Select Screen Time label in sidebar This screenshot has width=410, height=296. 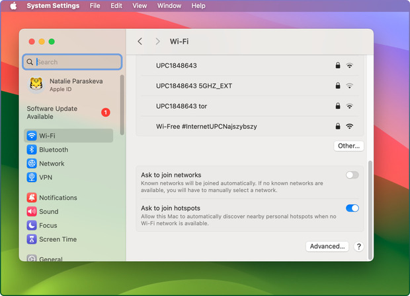58,239
